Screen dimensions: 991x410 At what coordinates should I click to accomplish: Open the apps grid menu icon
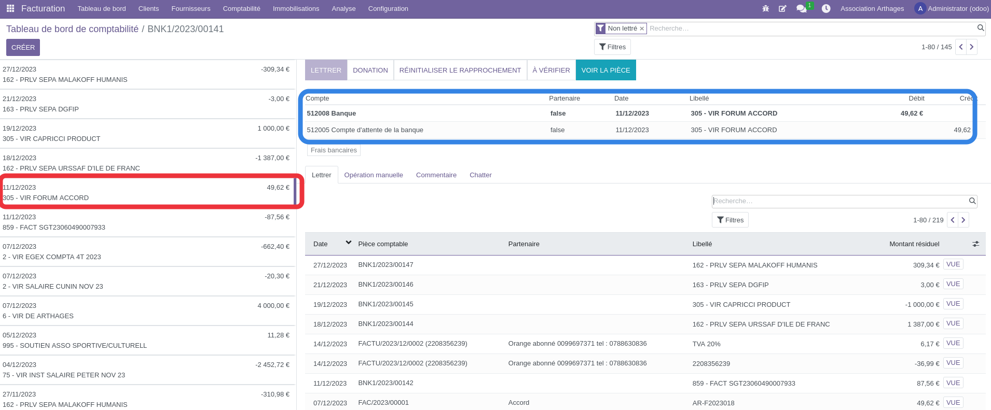pos(10,8)
